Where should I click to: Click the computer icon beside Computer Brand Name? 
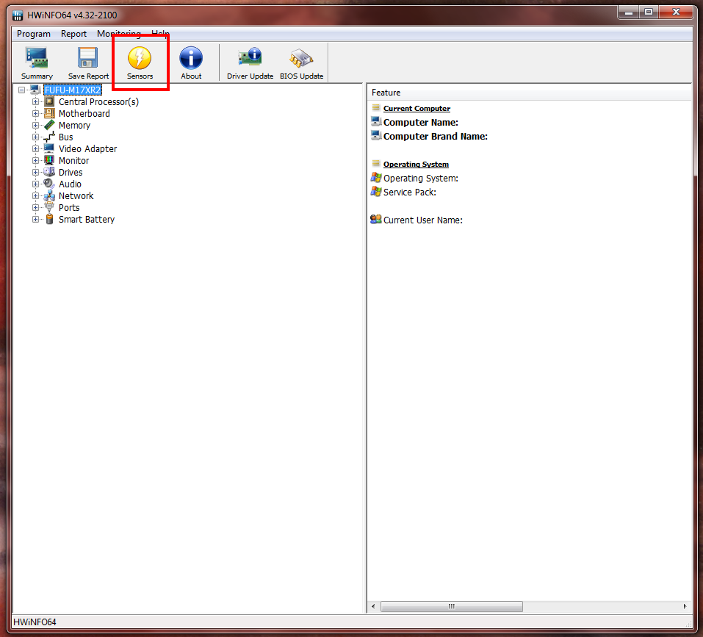375,135
